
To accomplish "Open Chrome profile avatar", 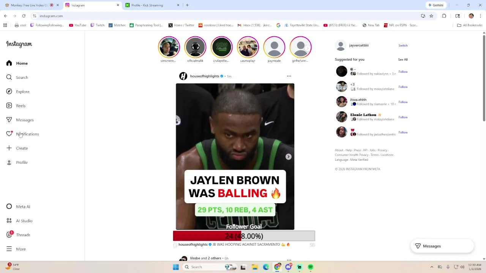I will pyautogui.click(x=471, y=16).
